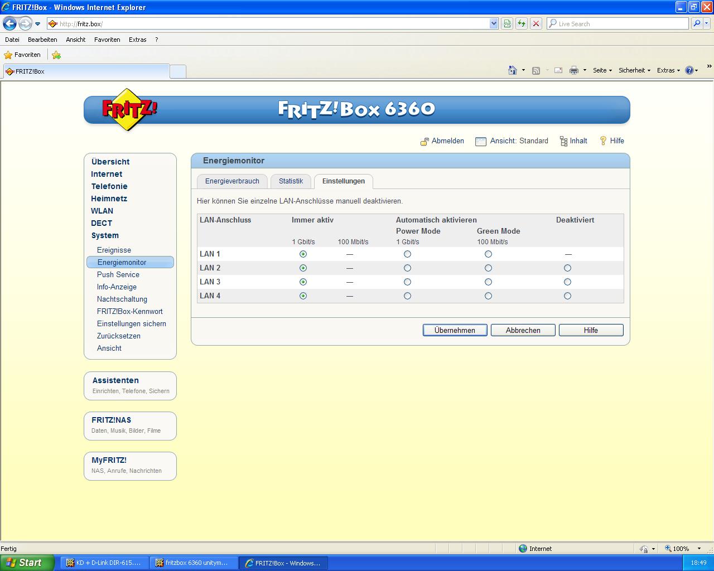Expand the Print options dropdown arrow

tap(585, 70)
